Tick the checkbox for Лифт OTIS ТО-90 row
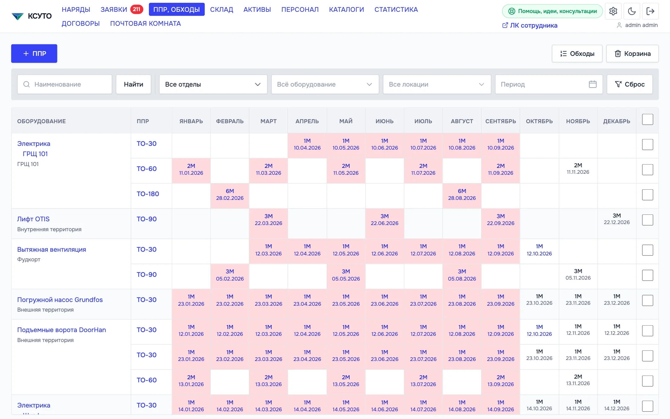This screenshot has width=670, height=419. pyautogui.click(x=647, y=220)
